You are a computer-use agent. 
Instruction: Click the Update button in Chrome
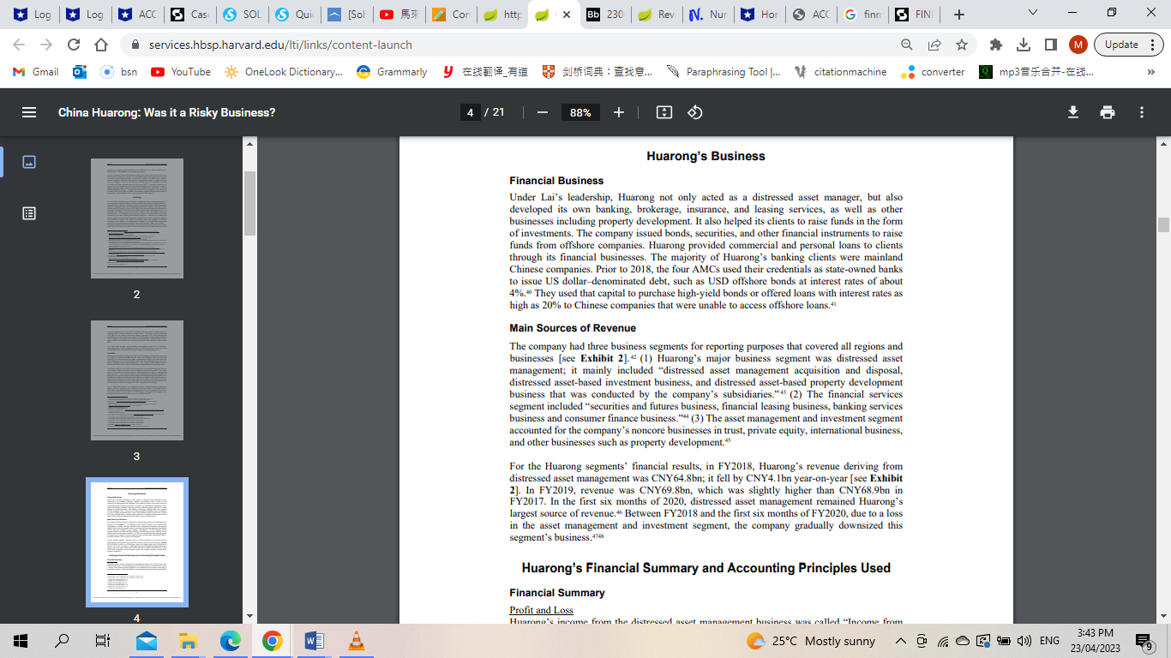[1121, 45]
